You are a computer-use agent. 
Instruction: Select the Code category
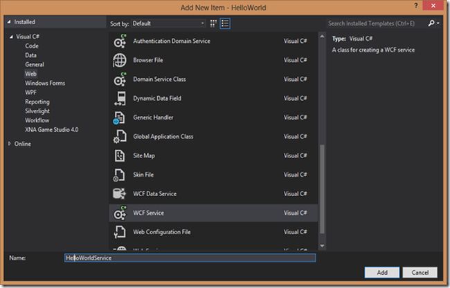32,46
